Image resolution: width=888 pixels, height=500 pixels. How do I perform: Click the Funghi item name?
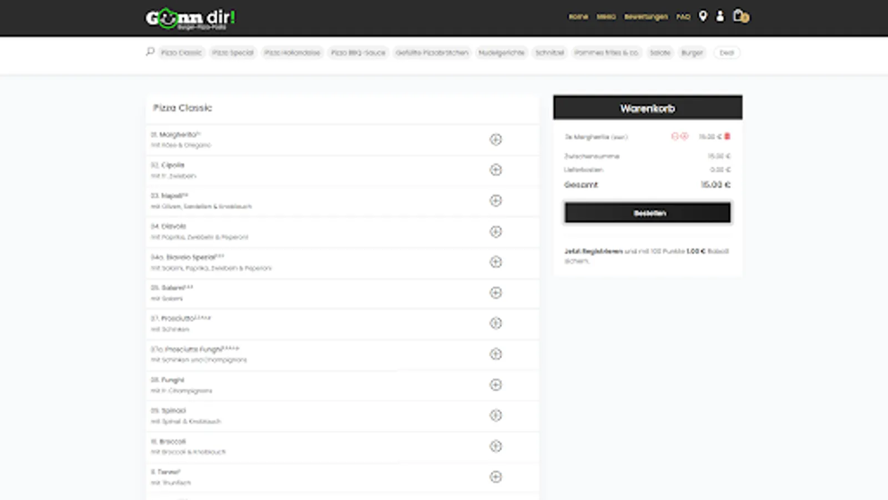click(x=168, y=380)
